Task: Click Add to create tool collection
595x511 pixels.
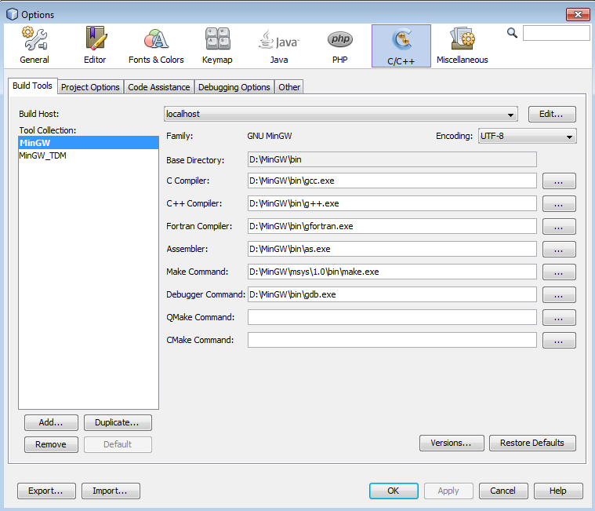Action: pyautogui.click(x=51, y=422)
